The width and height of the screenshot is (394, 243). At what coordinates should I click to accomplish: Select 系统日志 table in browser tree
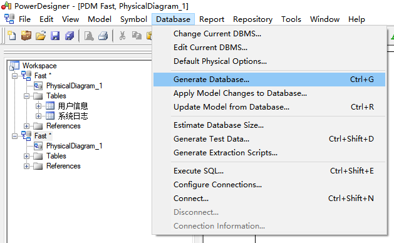pyautogui.click(x=73, y=116)
